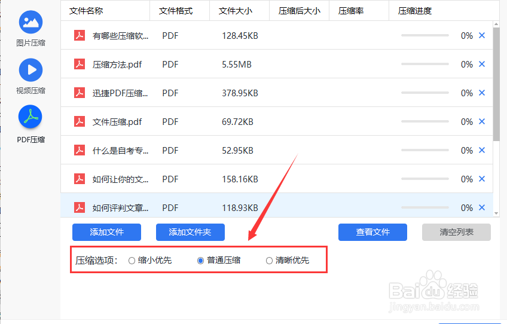Select file name 有哪些压缩软...
The height and width of the screenshot is (324, 507).
tap(120, 36)
